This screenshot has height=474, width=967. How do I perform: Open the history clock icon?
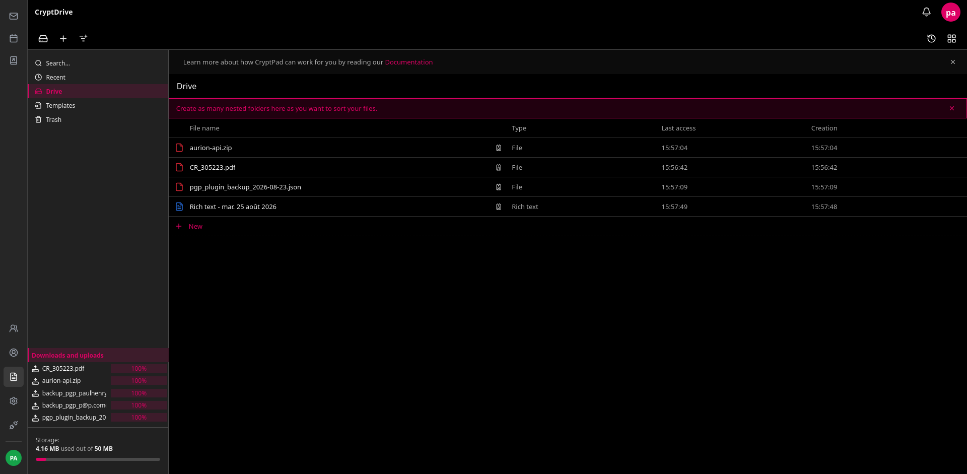pos(931,38)
